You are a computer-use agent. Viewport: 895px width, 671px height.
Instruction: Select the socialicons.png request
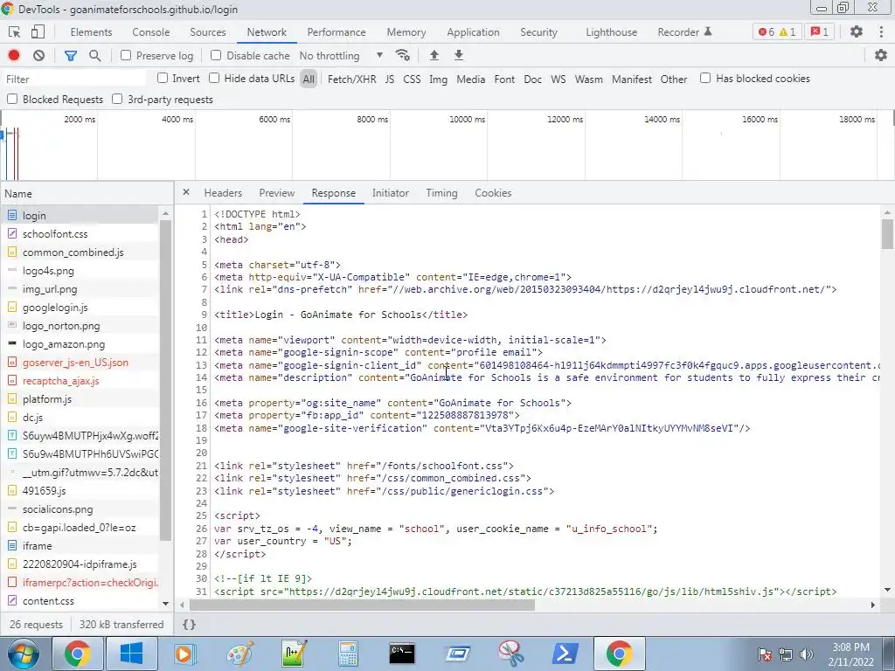tap(80, 509)
